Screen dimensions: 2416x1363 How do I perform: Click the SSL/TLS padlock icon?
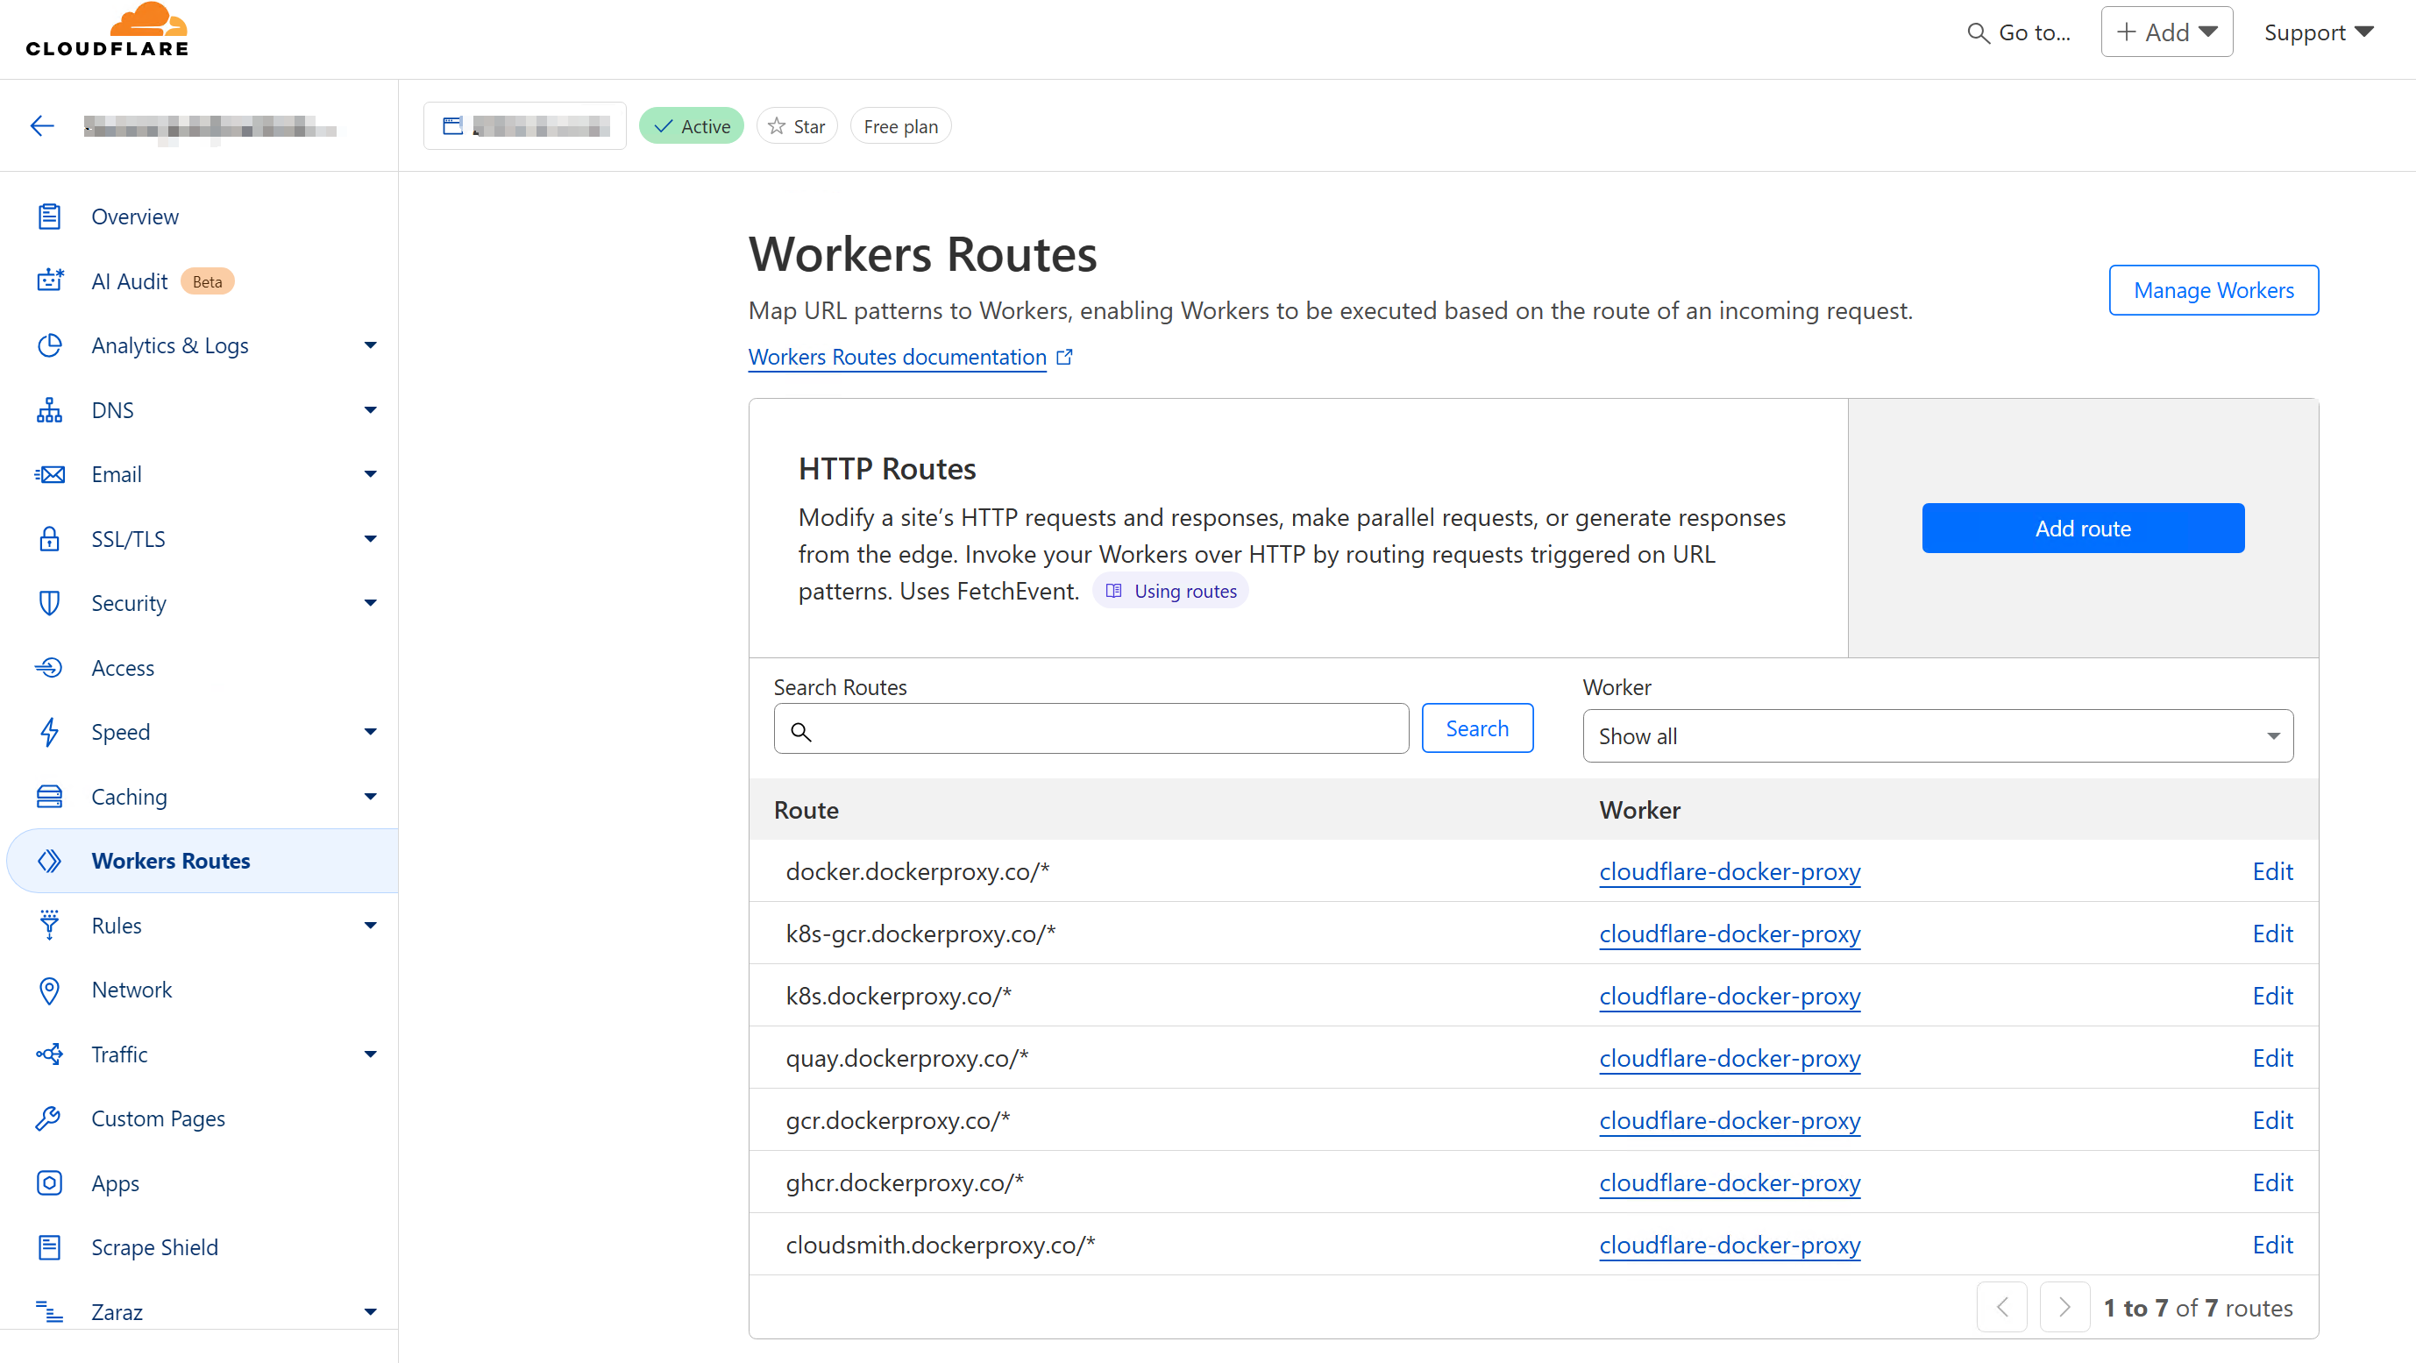pyautogui.click(x=50, y=538)
